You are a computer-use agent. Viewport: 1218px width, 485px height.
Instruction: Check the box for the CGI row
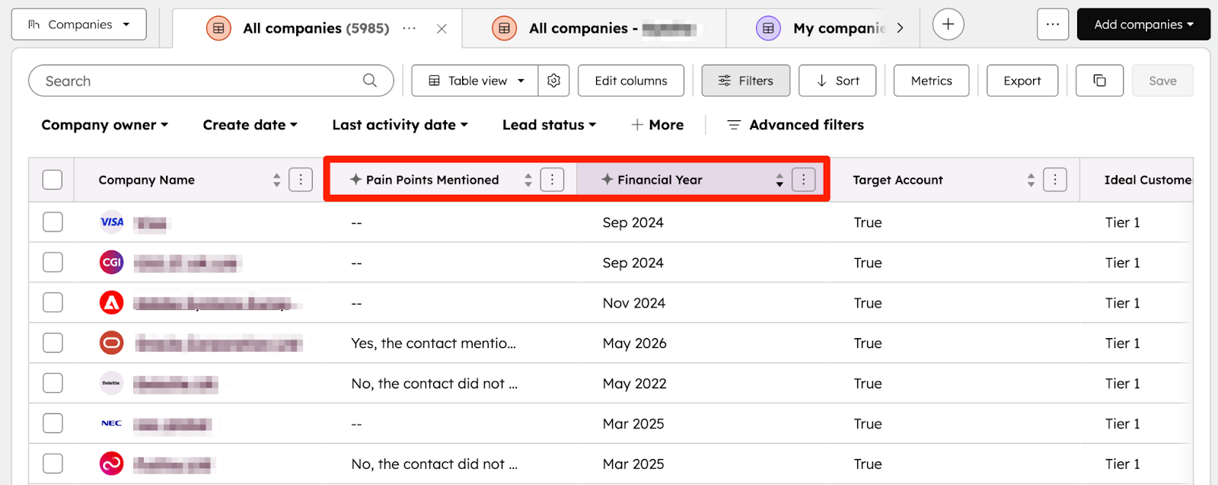point(53,263)
